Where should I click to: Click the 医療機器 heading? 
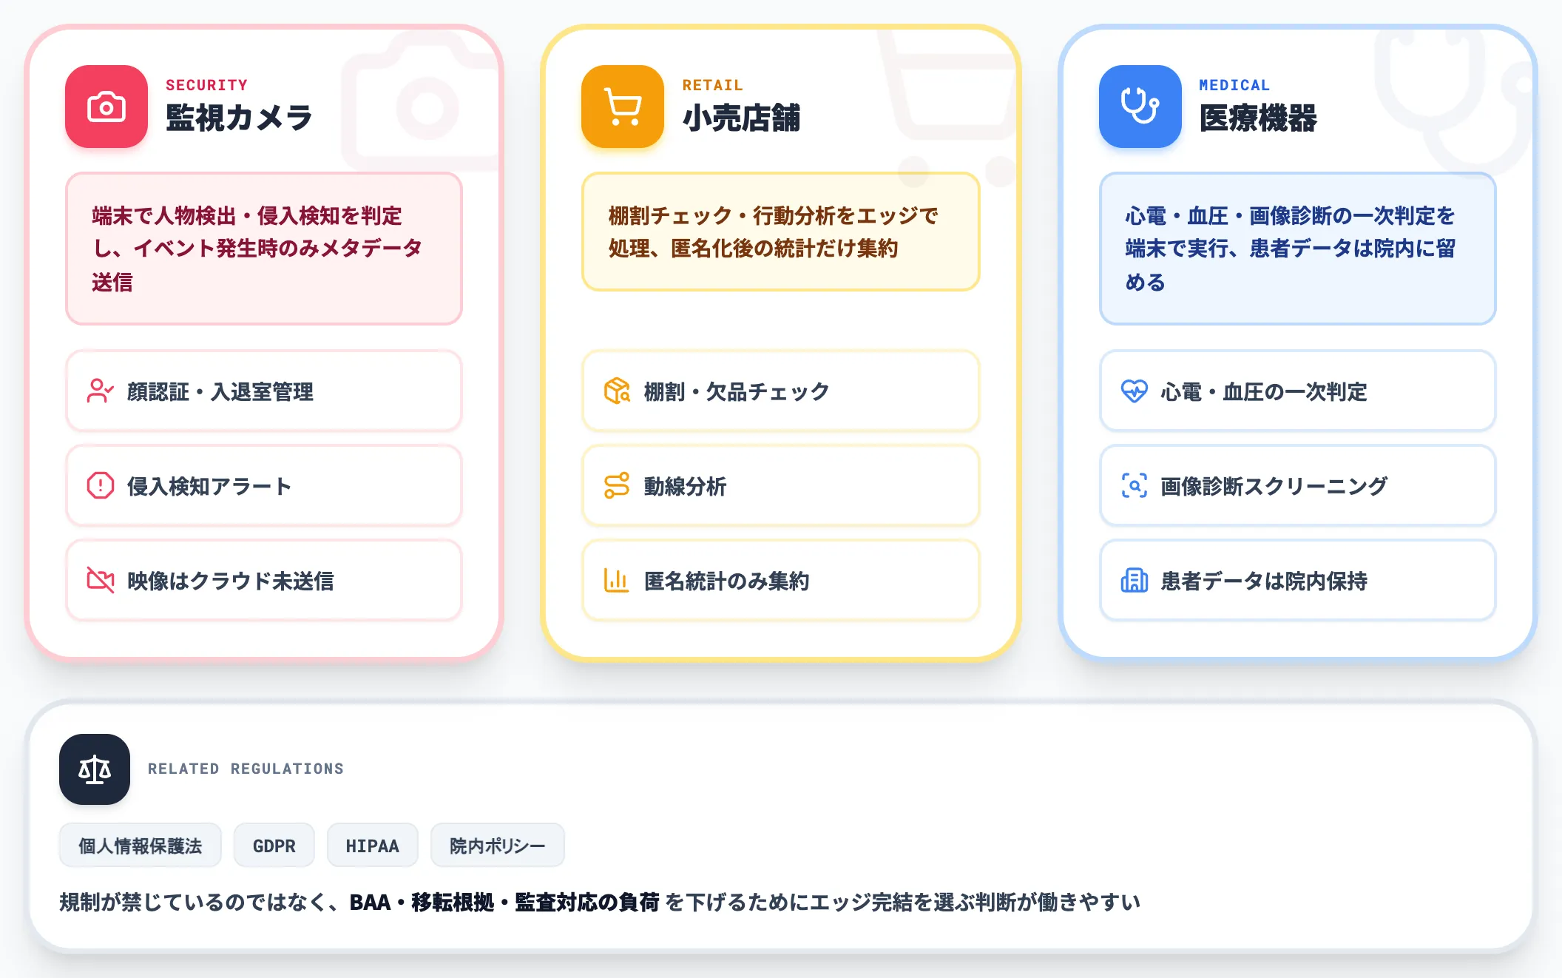pyautogui.click(x=1258, y=118)
